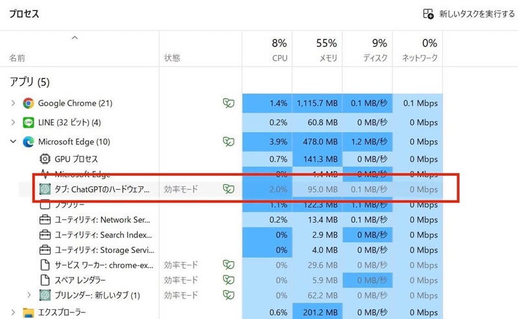Click the efficiency leaf icon for Google Chrome
Image resolution: width=518 pixels, height=319 pixels.
229,104
